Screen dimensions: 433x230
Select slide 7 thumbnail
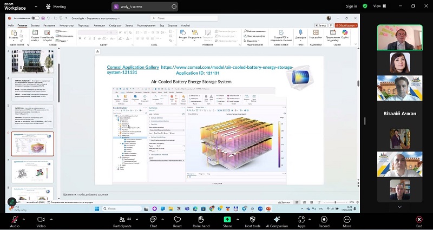(32, 171)
